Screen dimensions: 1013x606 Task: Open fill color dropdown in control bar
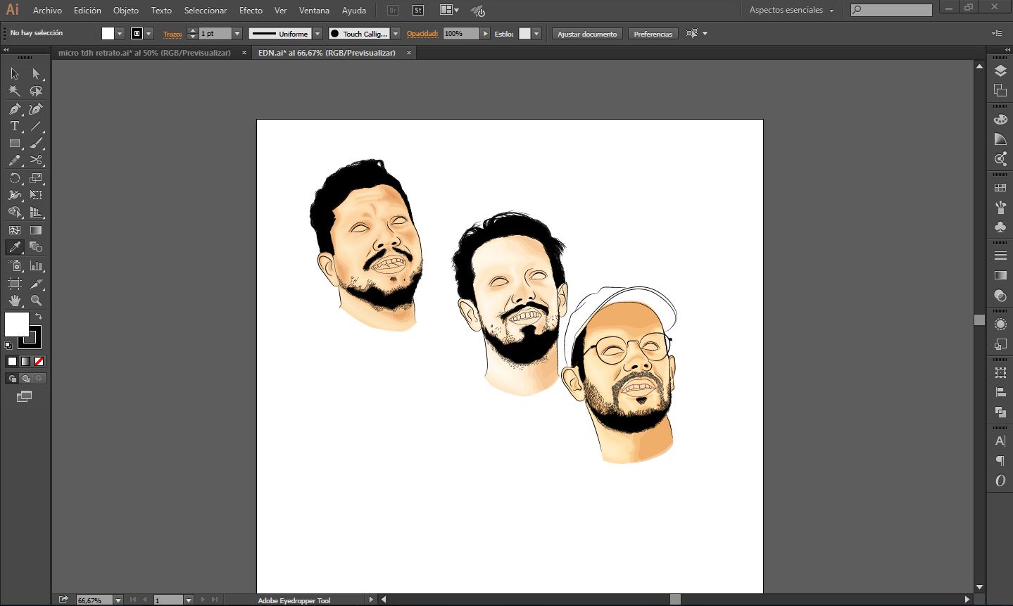click(x=120, y=34)
